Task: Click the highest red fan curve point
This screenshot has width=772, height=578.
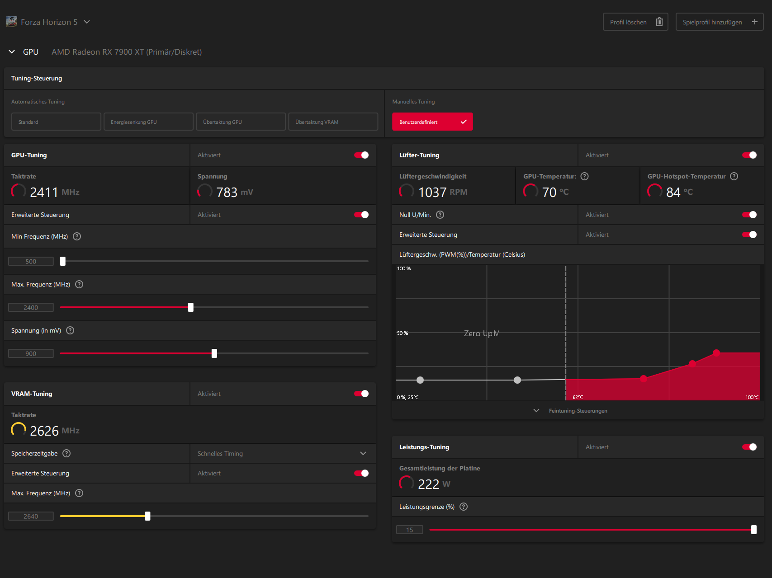Action: pos(716,352)
